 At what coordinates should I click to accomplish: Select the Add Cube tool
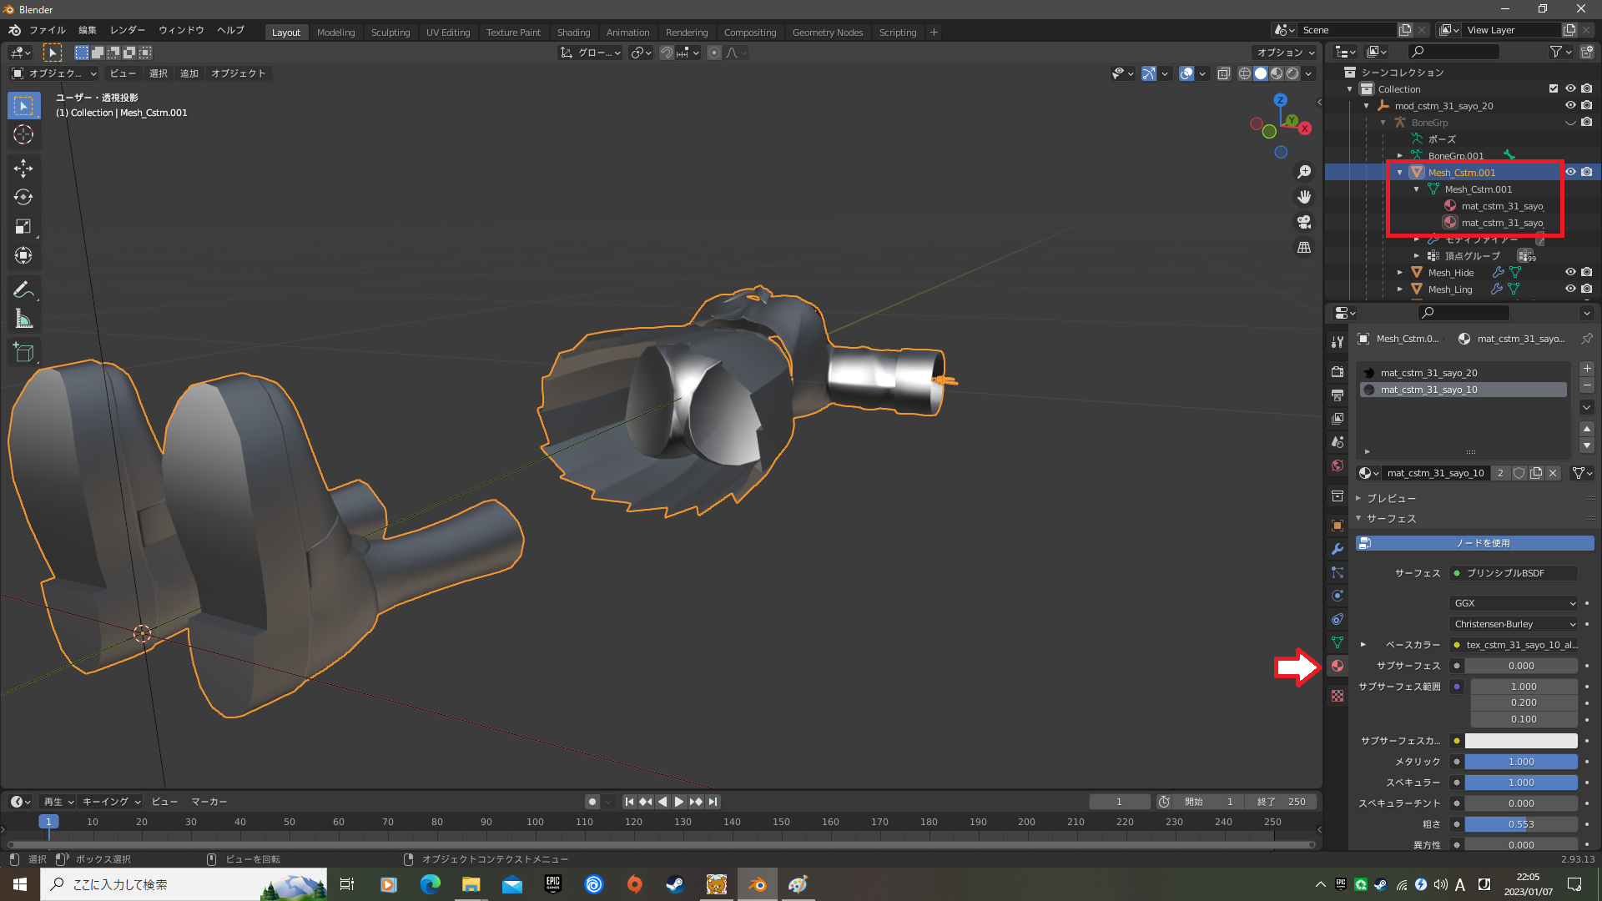[x=23, y=352]
